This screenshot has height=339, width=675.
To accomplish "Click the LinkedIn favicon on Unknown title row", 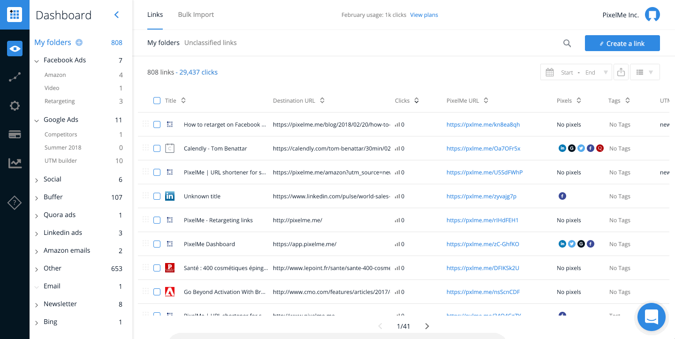I will [170, 196].
